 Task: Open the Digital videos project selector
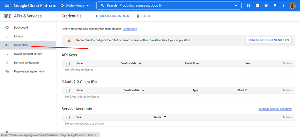pos(75,5)
